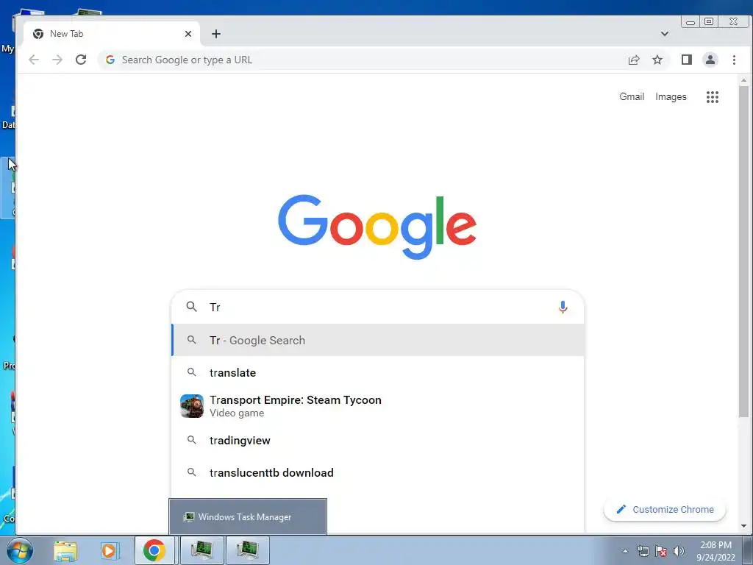The image size is (753, 565).
Task: Click the first Task Manager taskbar button
Action: coord(201,550)
